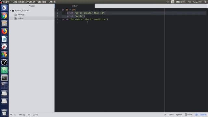Click line number 4 in the gutter
Image resolution: width=208 pixels, height=117 pixels.
(58, 19)
